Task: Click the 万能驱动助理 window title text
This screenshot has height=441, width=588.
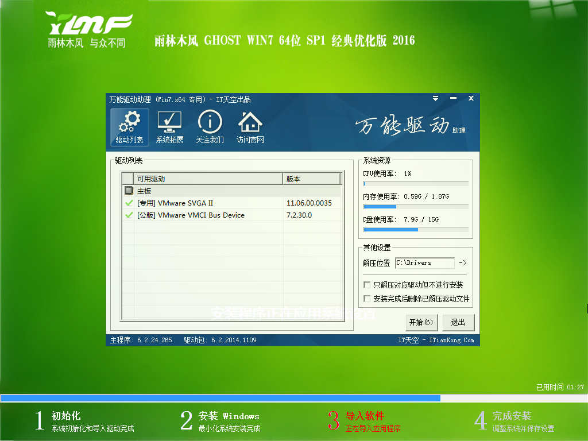Action: pyautogui.click(x=180, y=99)
